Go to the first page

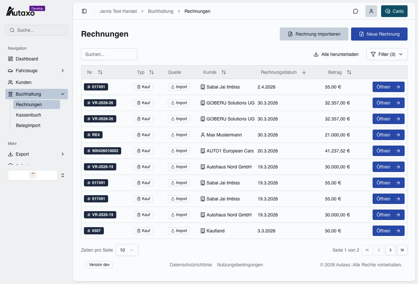tap(367, 250)
